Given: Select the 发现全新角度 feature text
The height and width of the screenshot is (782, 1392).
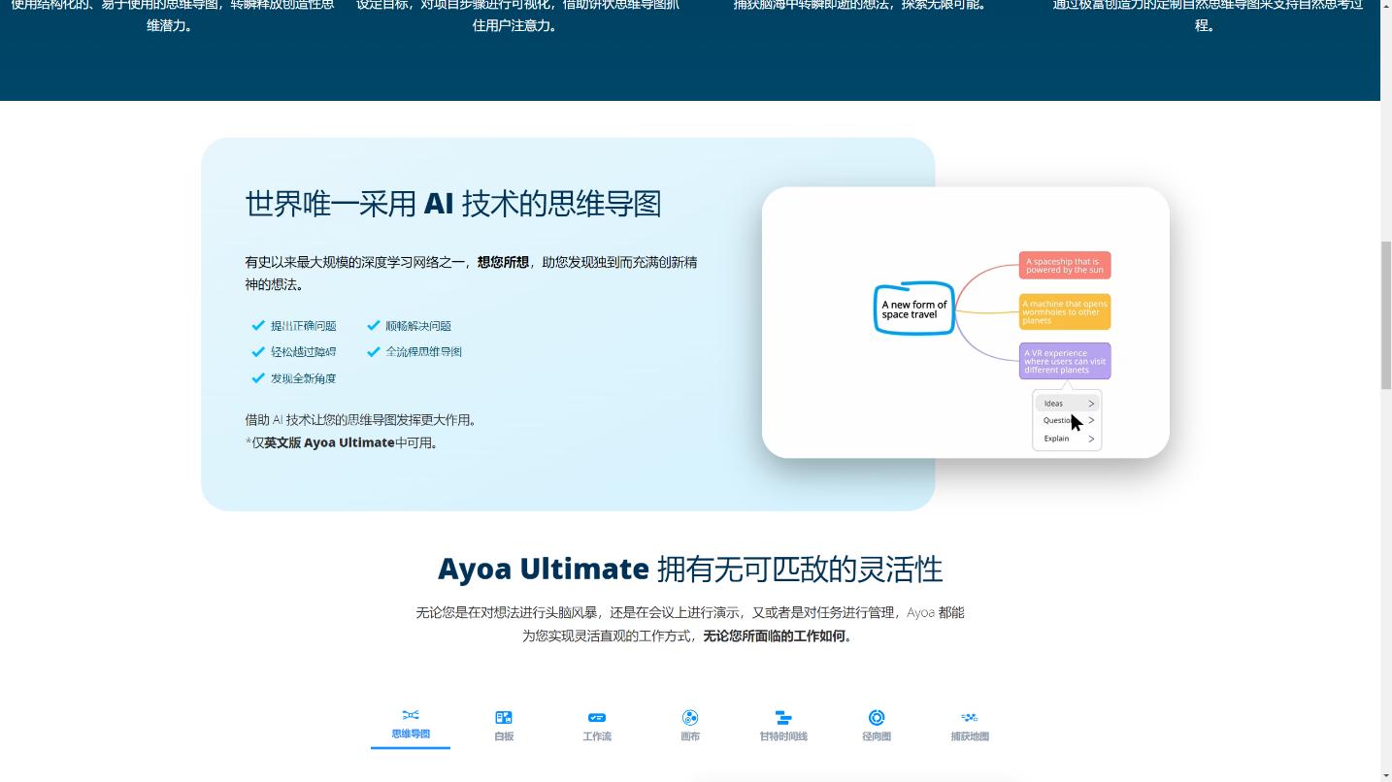Looking at the screenshot, I should 303,378.
